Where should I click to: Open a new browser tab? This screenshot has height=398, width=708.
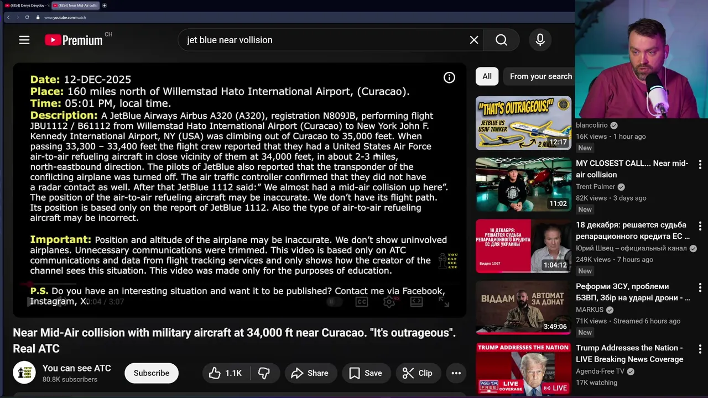coord(105,6)
